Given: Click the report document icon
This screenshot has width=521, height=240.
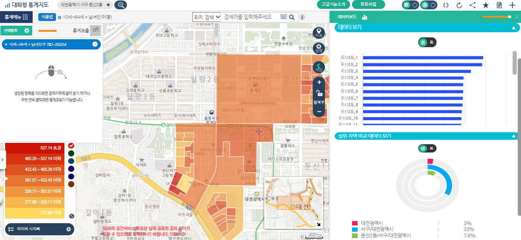Looking at the screenshot, I should (x=499, y=5).
